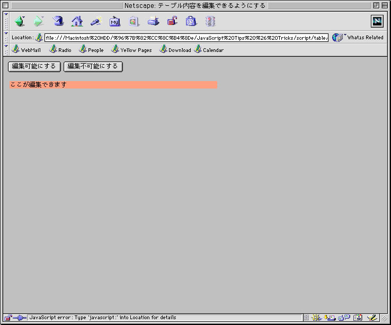This screenshot has width=391, height=325.
Task: Click the Stop traffic light icon
Action: click(x=210, y=21)
